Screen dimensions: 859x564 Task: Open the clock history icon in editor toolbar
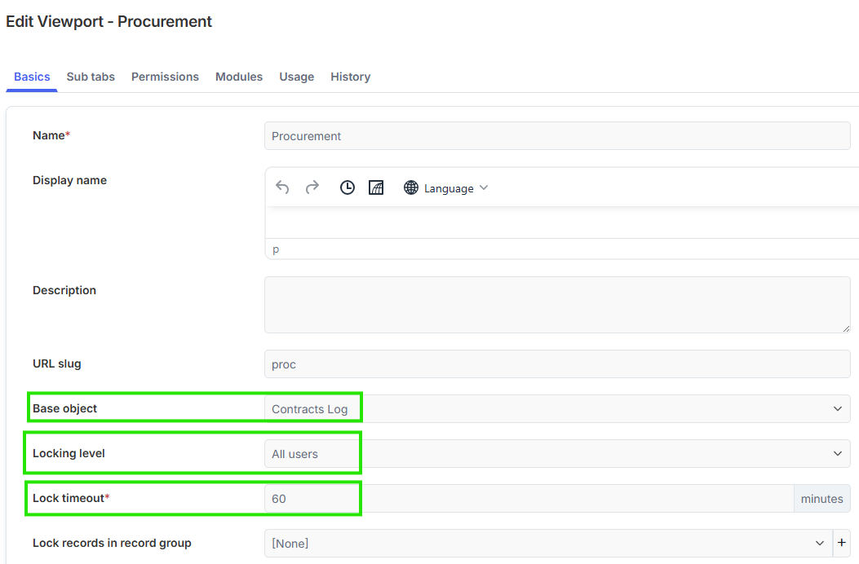(x=348, y=187)
